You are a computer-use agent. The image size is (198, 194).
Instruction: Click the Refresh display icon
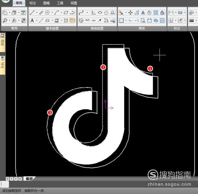tap(23, 13)
